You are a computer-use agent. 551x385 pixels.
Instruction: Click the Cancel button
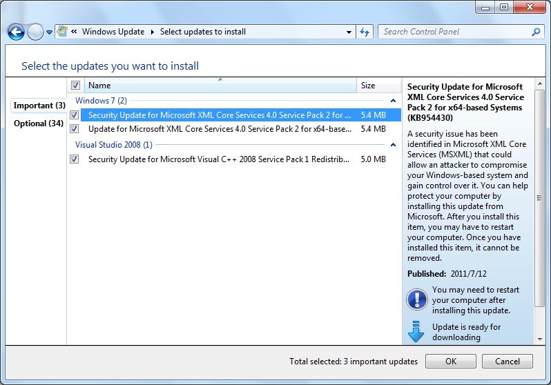pos(507,361)
